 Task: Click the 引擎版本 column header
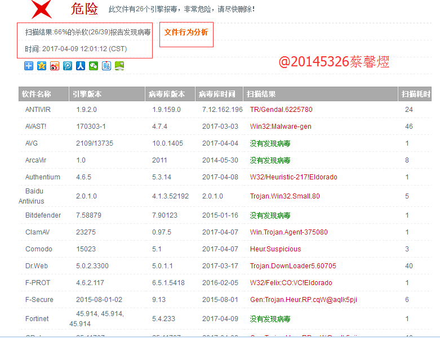coord(87,94)
